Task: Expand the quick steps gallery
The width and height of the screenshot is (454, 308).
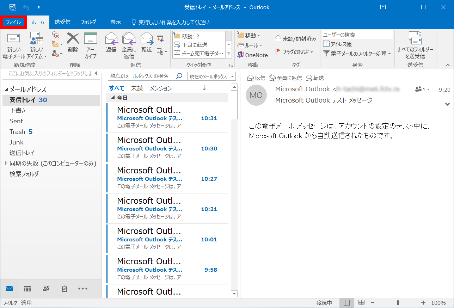Action: [x=229, y=54]
